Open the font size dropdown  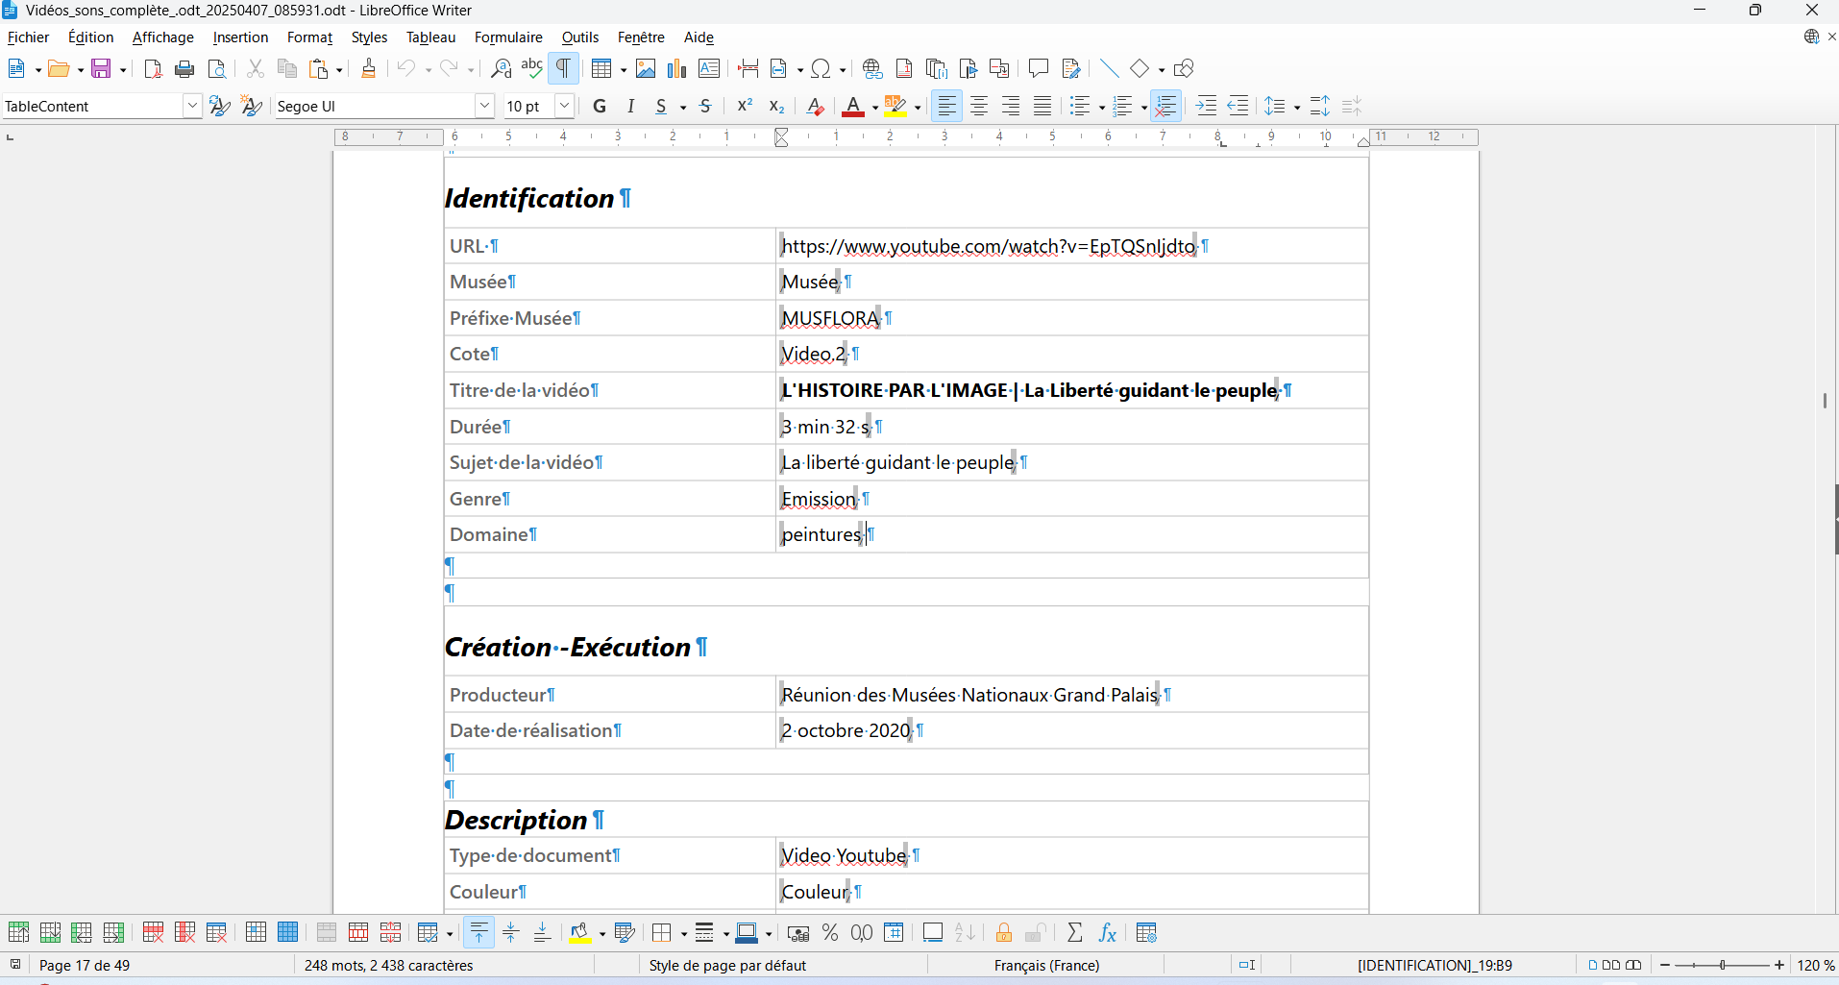point(565,106)
